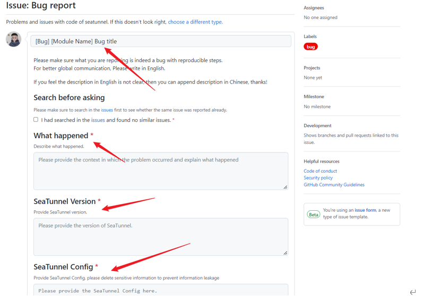Open the 'issue form' link
432x296 pixels.
pyautogui.click(x=365, y=210)
